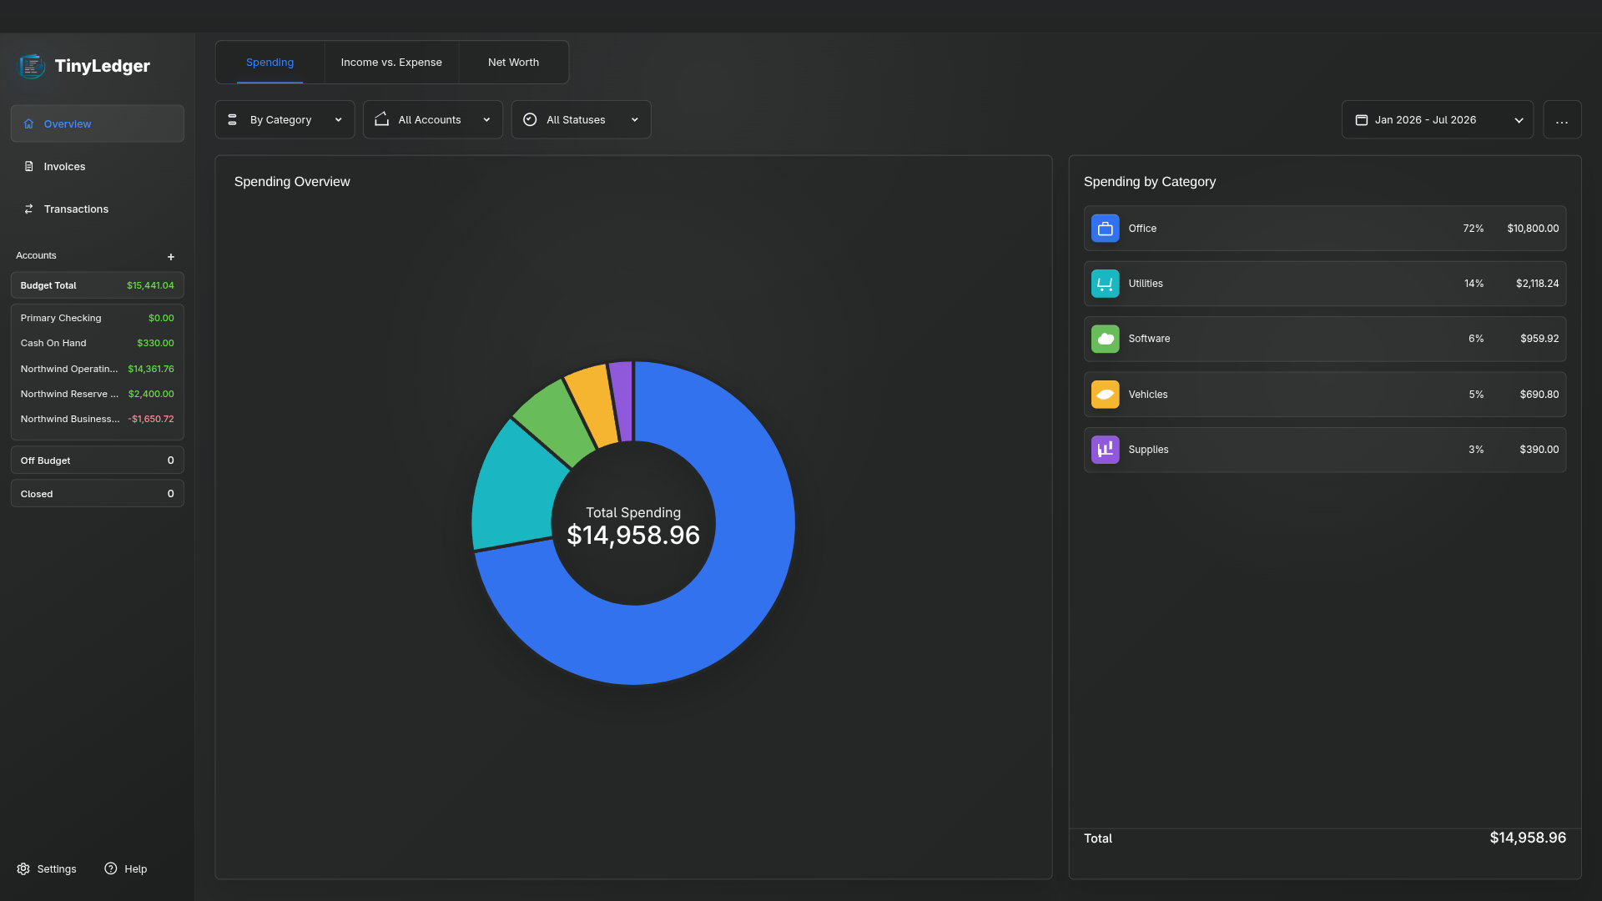Select the Vehicles category row
The image size is (1602, 901).
point(1324,395)
